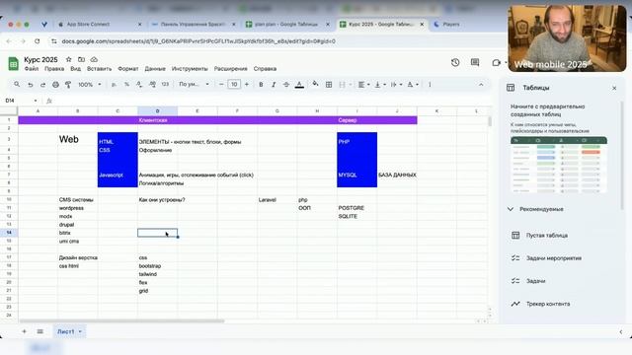632x355 pixels.
Task: Click the font size field
Action: 234,84
